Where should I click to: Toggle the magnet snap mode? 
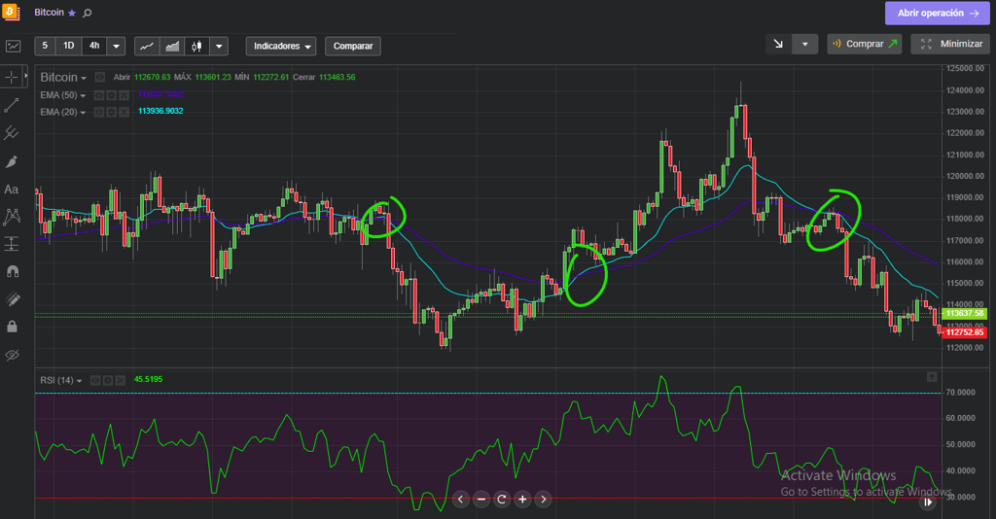pyautogui.click(x=12, y=271)
